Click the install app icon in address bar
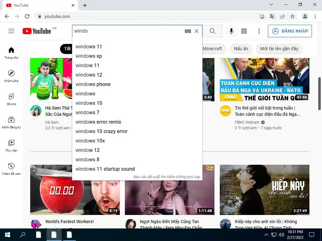Screen dimensions: 322x241 coord(262,16)
